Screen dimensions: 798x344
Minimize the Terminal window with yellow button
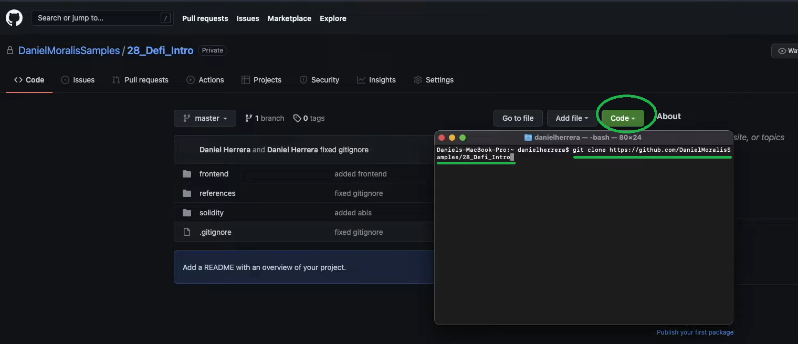pyautogui.click(x=452, y=138)
